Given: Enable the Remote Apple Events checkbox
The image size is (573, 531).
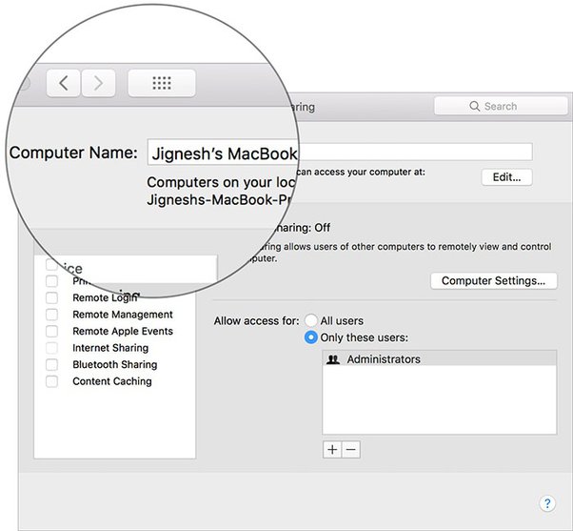Looking at the screenshot, I should (x=52, y=331).
